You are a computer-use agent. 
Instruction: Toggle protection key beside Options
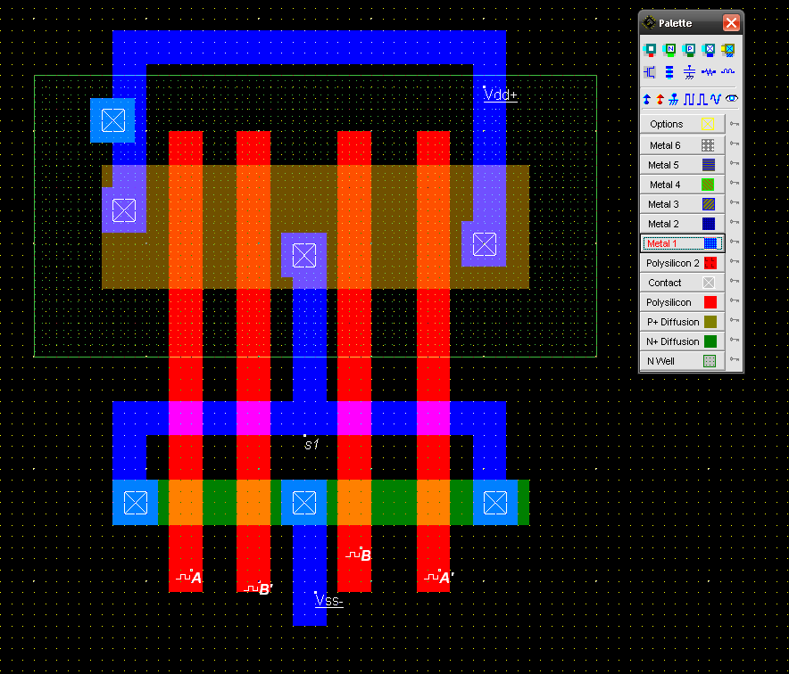pyautogui.click(x=735, y=124)
